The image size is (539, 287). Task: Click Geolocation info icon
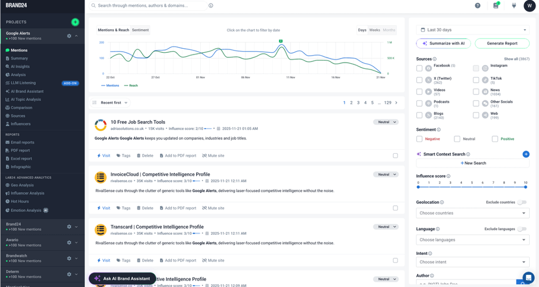coord(442,202)
